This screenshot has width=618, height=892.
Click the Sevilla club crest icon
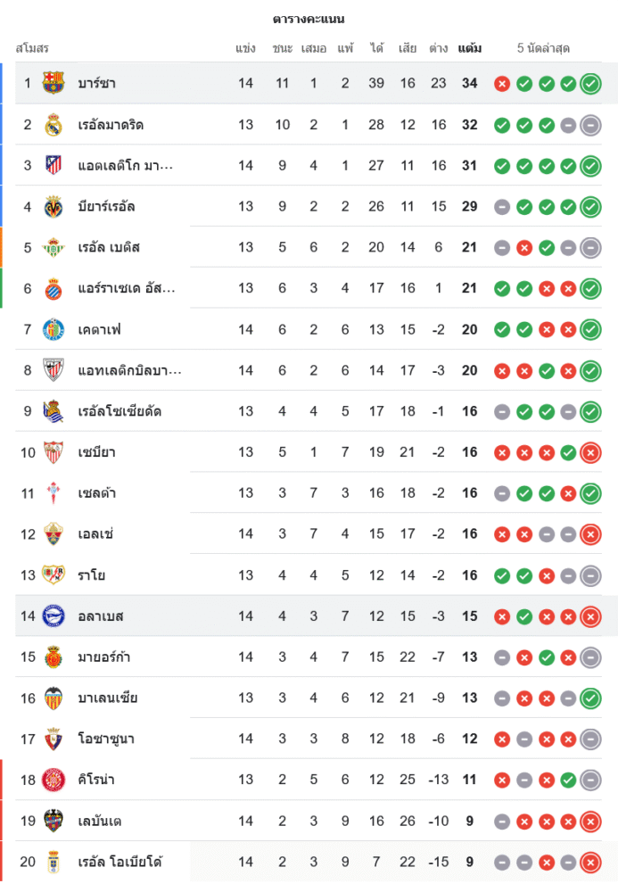pos(54,452)
